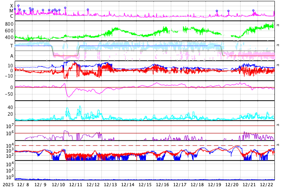Screen dimensions: 282x188
Task: Select the 12/18 date label
Action: click(197, 184)
